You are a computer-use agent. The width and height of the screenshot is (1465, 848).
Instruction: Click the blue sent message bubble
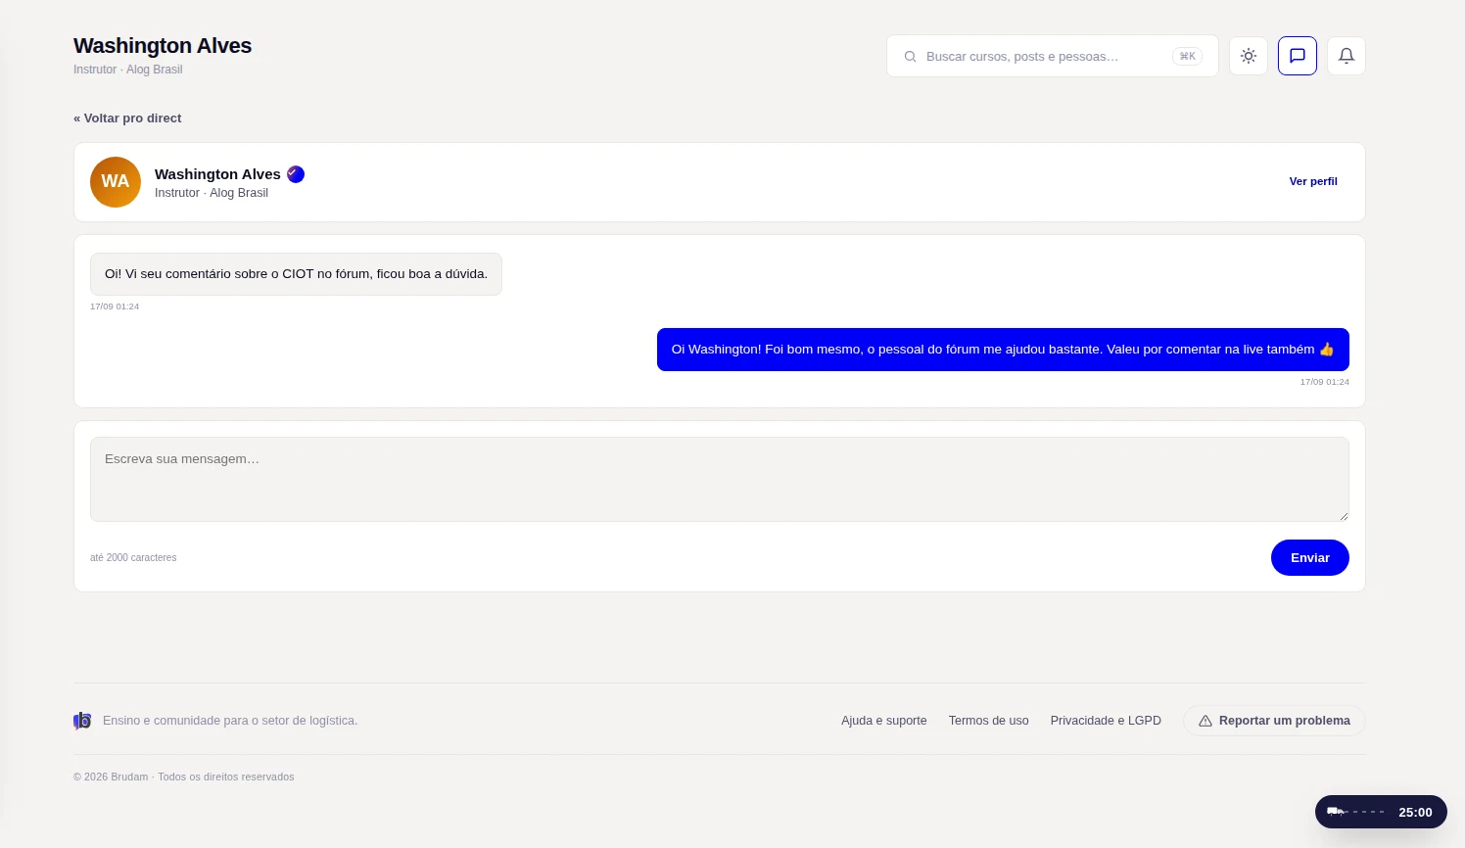coord(1003,350)
